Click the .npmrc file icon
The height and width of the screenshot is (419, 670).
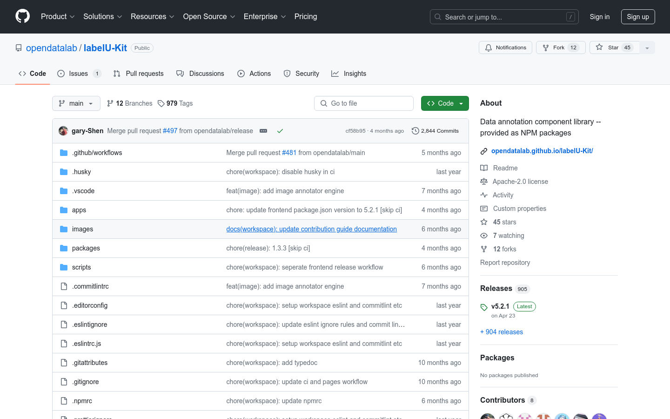pyautogui.click(x=64, y=401)
